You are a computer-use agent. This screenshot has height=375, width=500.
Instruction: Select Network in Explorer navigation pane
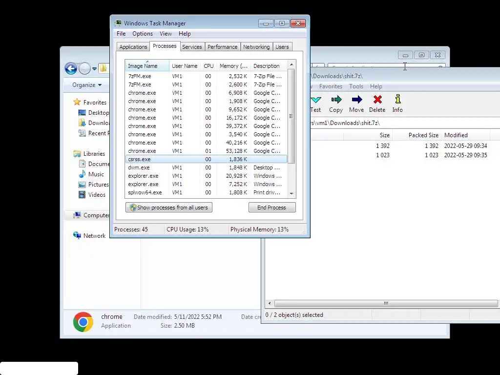(x=89, y=236)
